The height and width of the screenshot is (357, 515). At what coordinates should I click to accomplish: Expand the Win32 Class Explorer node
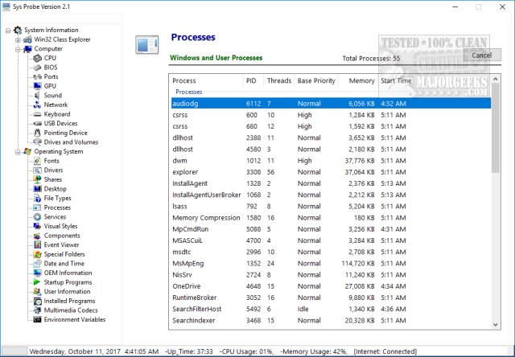coord(18,39)
